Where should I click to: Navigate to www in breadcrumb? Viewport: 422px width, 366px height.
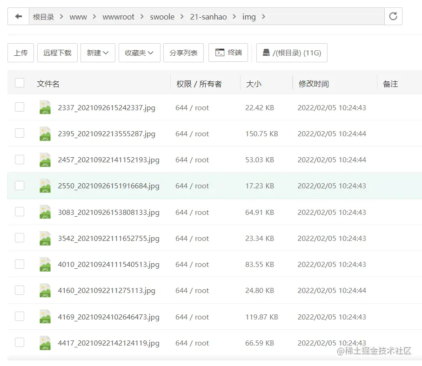[78, 17]
